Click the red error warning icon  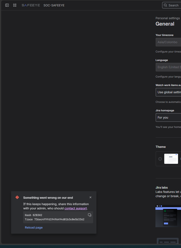coord(17,197)
